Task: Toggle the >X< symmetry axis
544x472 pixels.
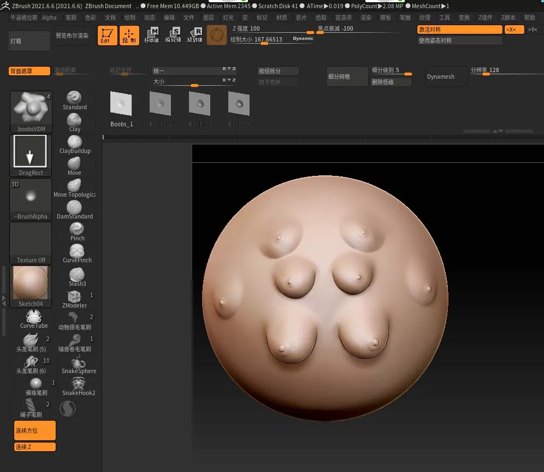Action: [x=513, y=29]
